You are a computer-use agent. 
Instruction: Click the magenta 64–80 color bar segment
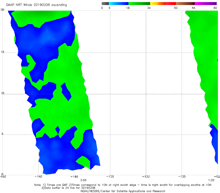pyautogui.click(x=206, y=4)
